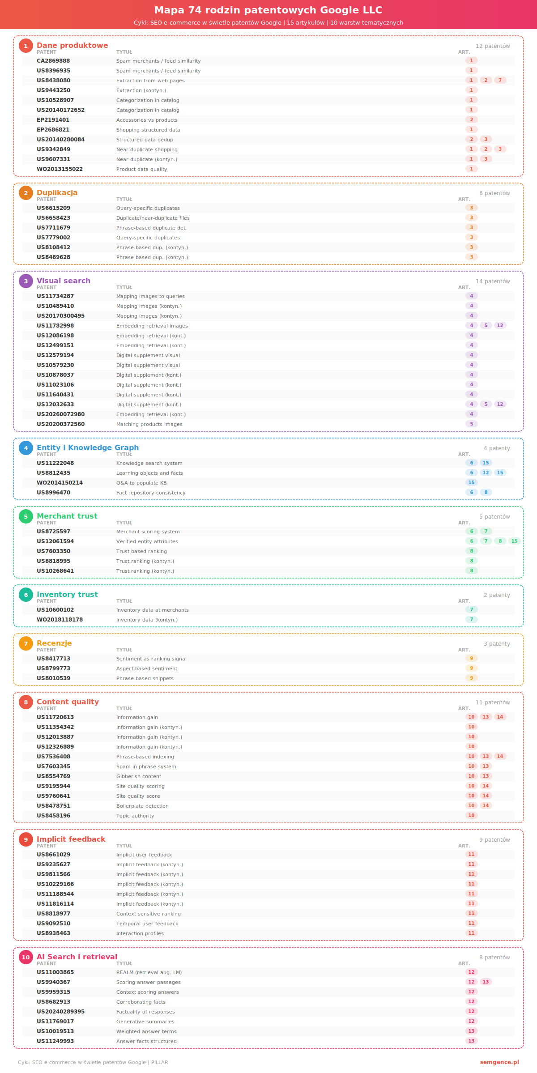Screen dimensions: 537x1073
Task: Click the title 'Extraction from web pages'
Action: click(x=150, y=81)
